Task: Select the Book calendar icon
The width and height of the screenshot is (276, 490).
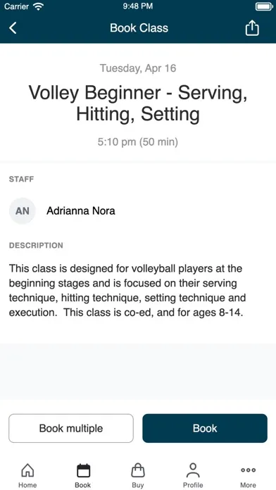Action: pyautogui.click(x=83, y=470)
